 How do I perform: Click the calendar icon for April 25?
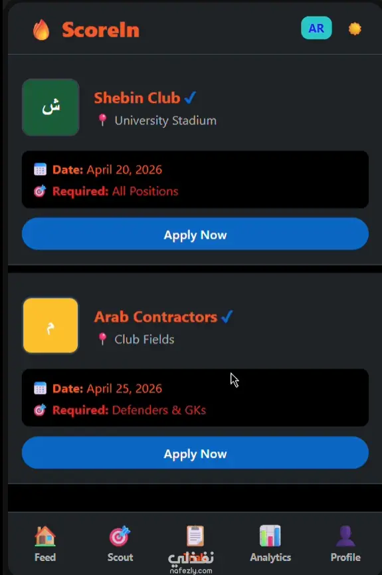40,388
